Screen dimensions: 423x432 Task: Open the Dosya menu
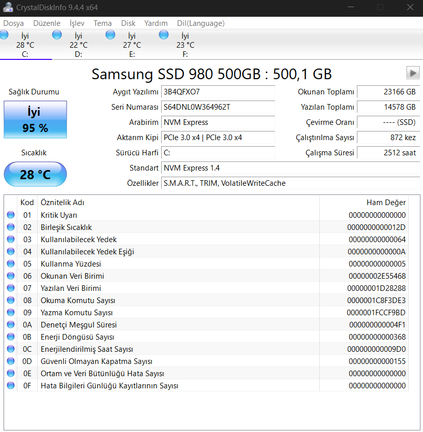point(13,23)
